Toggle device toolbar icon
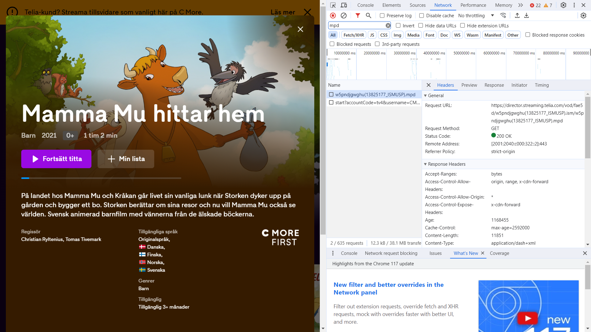Screen dimensions: 591x332 point(344,5)
